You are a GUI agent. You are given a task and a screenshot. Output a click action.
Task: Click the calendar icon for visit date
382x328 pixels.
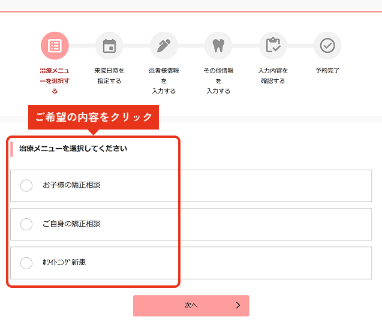click(109, 46)
